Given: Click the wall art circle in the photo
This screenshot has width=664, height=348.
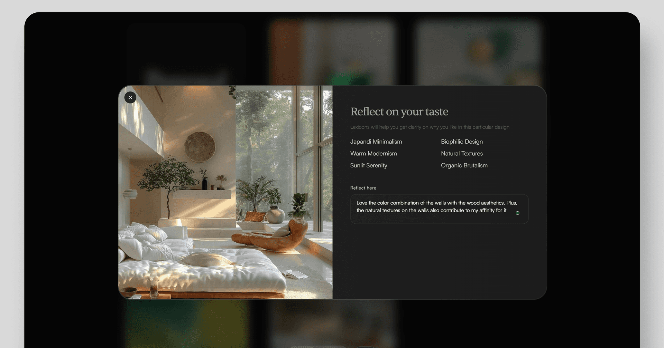Looking at the screenshot, I should click(x=200, y=147).
